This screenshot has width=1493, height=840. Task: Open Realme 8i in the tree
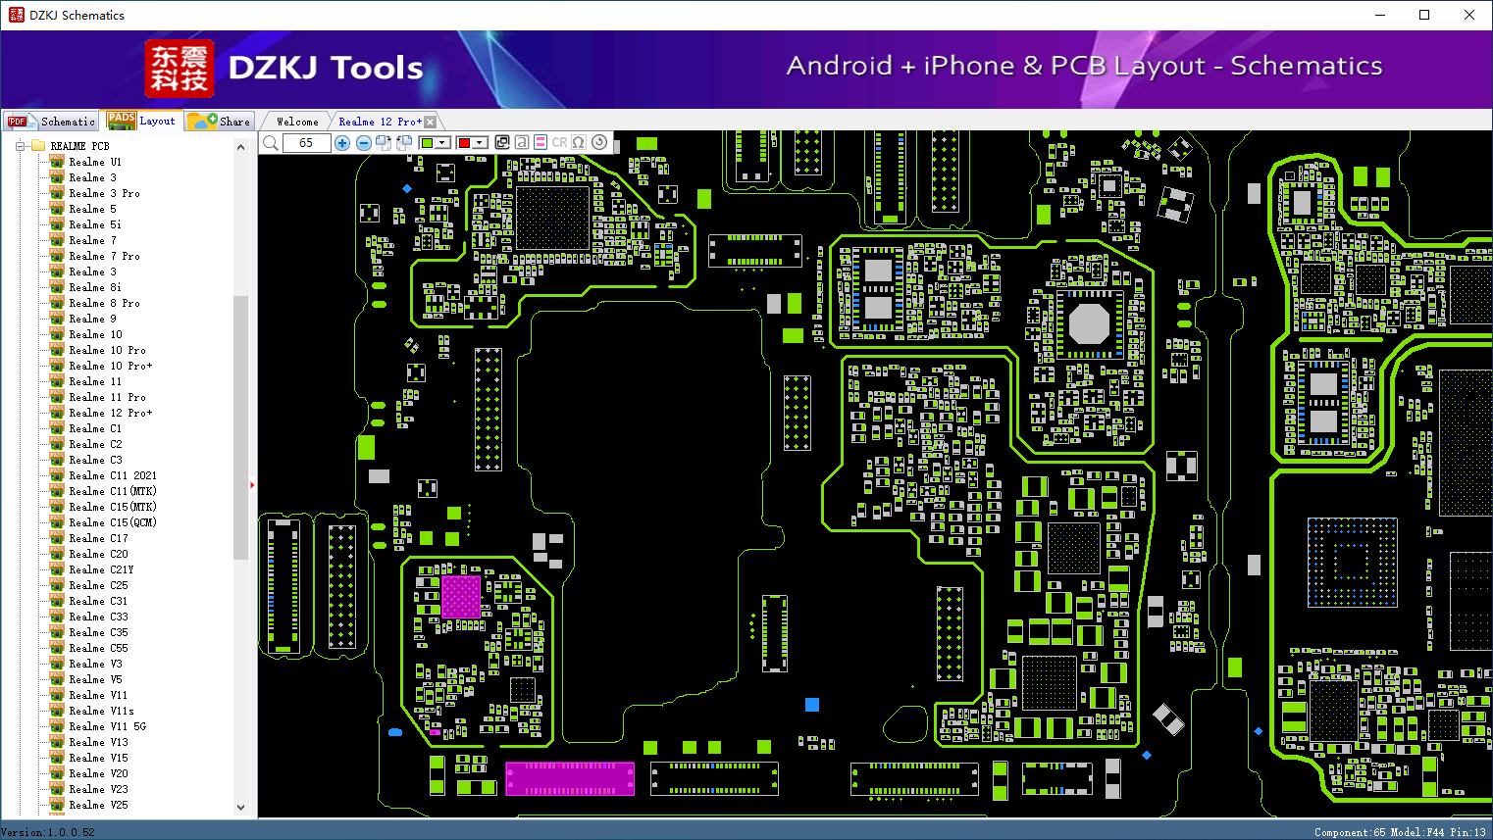[x=95, y=287]
